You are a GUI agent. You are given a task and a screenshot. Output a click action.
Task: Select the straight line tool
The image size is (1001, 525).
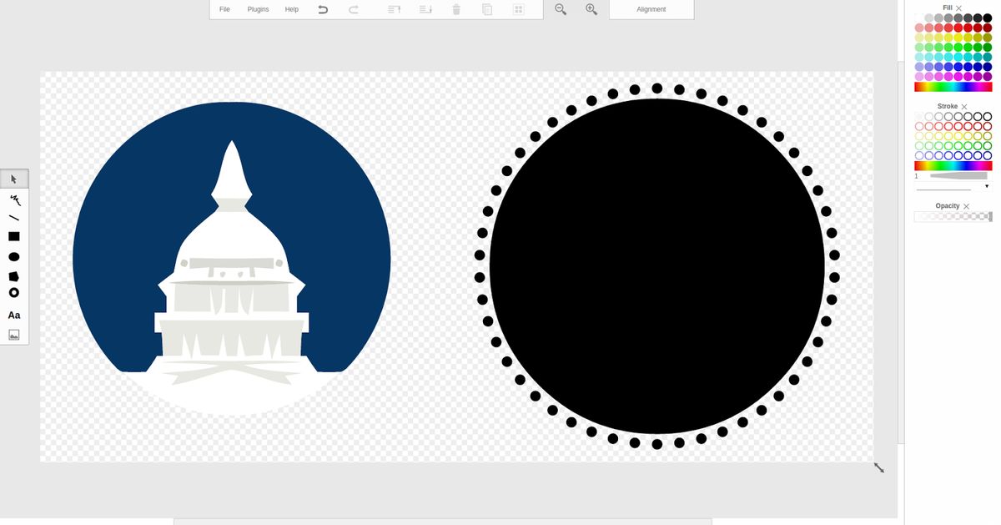click(14, 218)
